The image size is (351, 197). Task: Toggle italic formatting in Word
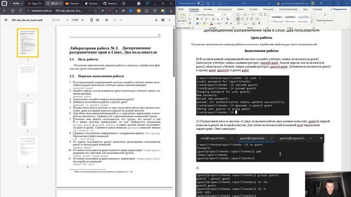(201, 19)
